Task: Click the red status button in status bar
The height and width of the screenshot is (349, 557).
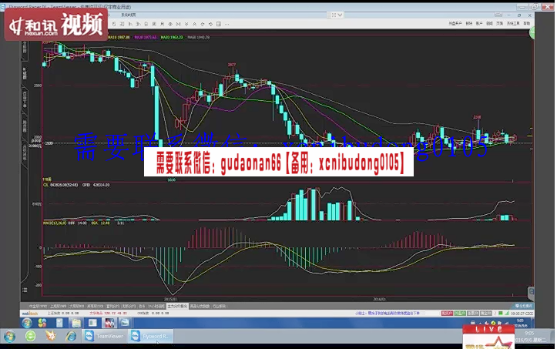Action: 447,314
